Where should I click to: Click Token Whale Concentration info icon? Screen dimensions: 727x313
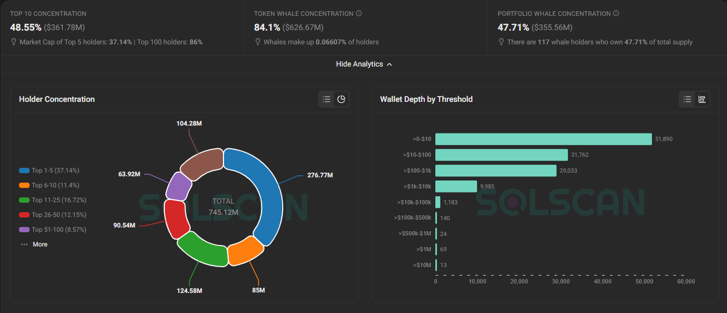tap(359, 14)
